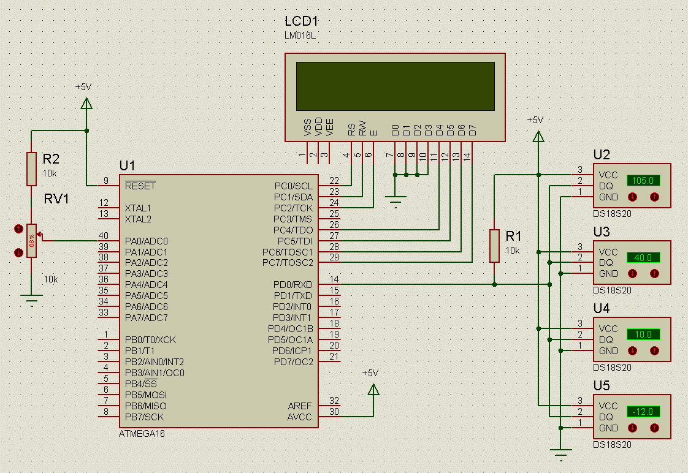Click the DS18S20 label under U2
Viewport: 688px width, 473px height.
coord(612,214)
